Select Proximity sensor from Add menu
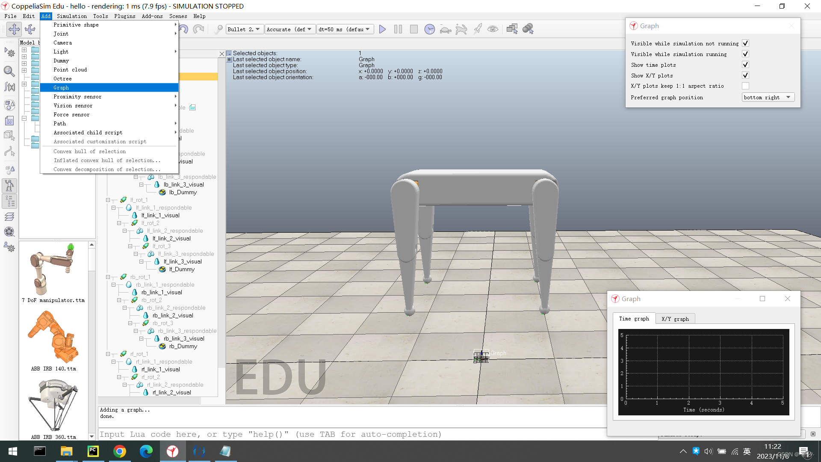 coord(77,97)
